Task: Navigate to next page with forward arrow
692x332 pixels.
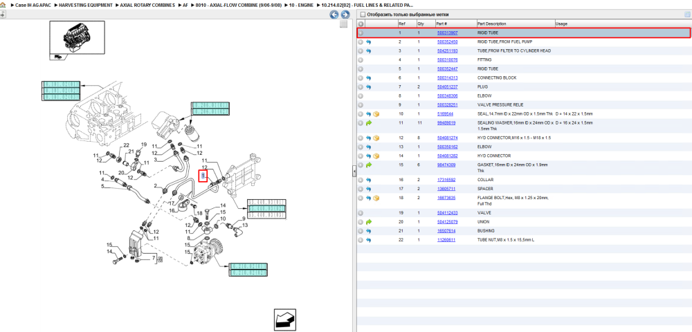Action: (x=345, y=15)
